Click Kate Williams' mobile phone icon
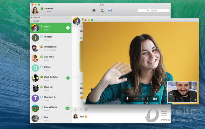This screenshot has width=205, height=129. click(42, 107)
